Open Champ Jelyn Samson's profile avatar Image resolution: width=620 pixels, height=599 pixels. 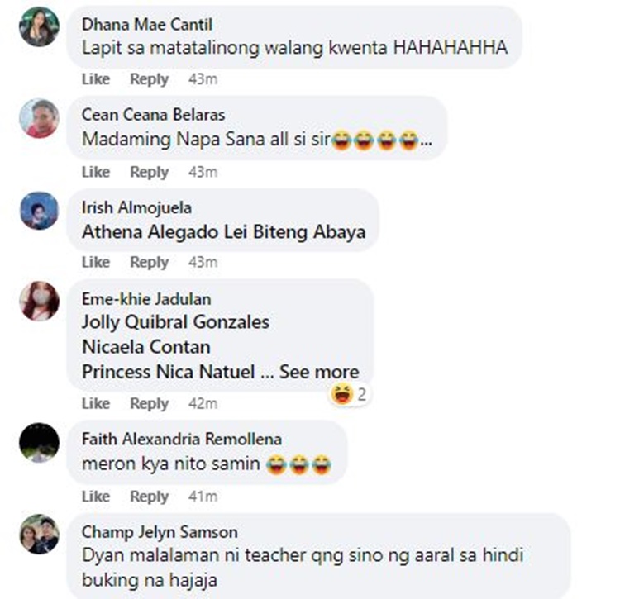click(39, 534)
